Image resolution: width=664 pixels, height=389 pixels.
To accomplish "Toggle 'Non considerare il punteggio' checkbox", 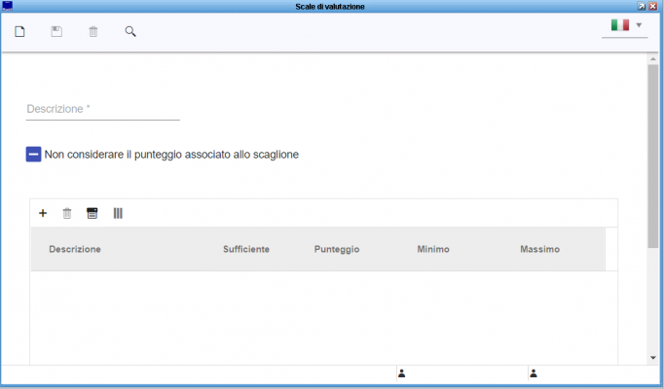I will 33,155.
